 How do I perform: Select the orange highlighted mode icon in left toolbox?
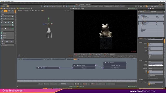5,11
